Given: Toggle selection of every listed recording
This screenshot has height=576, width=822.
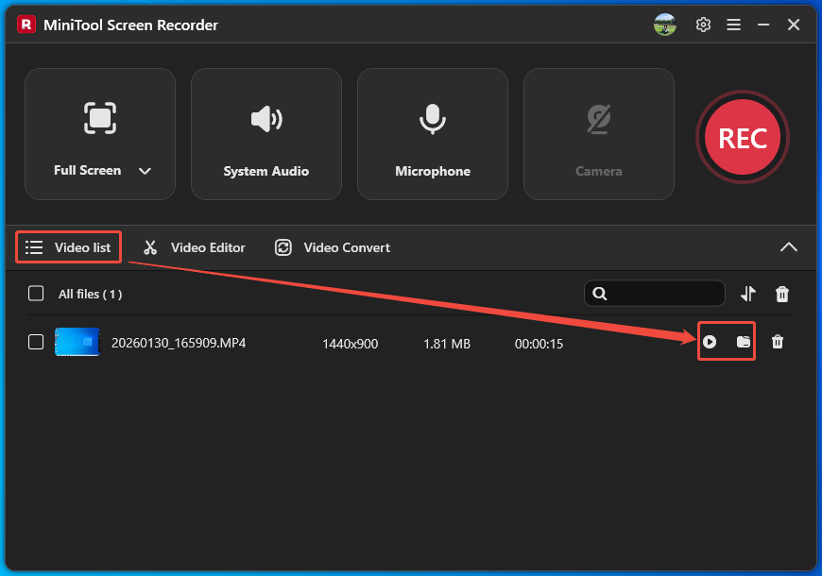Looking at the screenshot, I should [36, 293].
